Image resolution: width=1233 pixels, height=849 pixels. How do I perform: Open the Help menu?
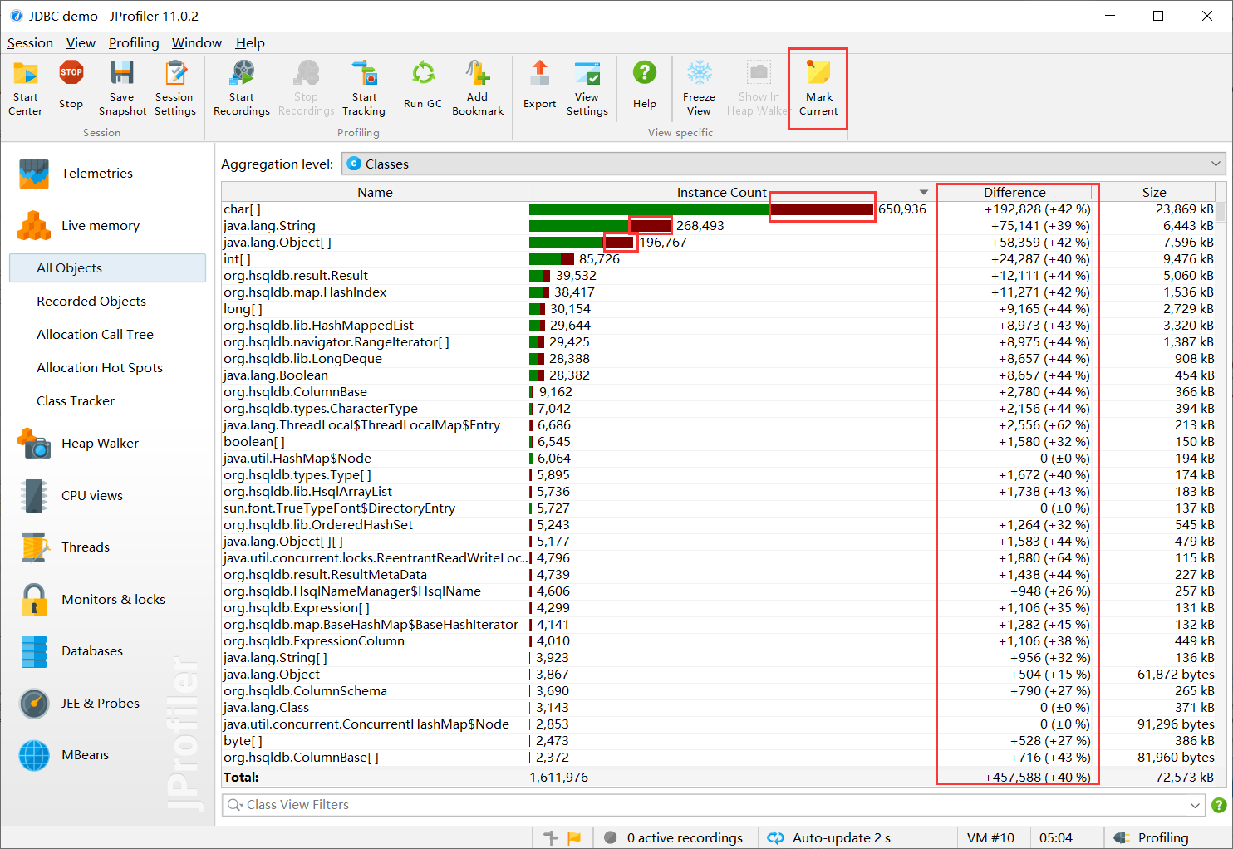click(250, 42)
